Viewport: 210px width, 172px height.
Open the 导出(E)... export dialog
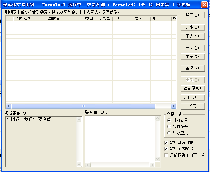(193, 97)
